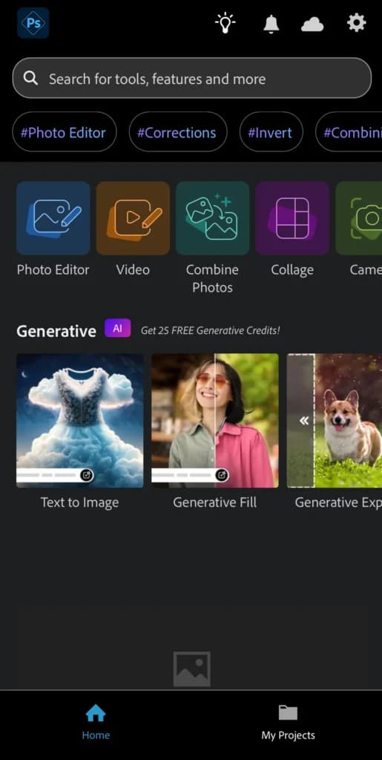The height and width of the screenshot is (760, 382).
Task: Tap the double-arrow expand icon on the corgi card
Action: tap(303, 421)
